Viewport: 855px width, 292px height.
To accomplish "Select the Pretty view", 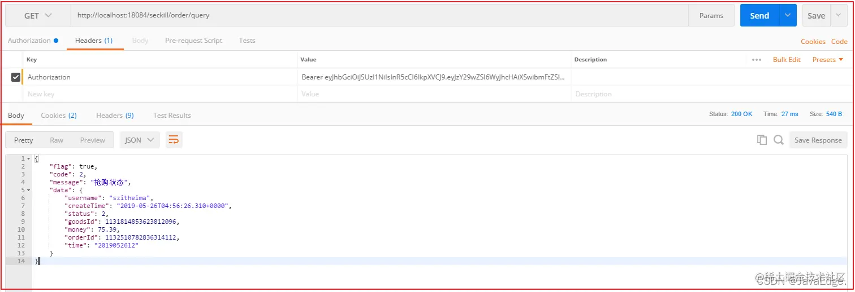I will (24, 140).
